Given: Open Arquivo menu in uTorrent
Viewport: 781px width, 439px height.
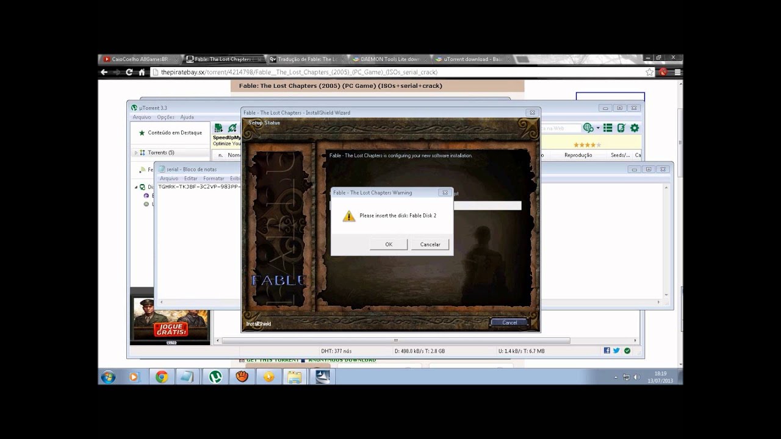Looking at the screenshot, I should tap(142, 117).
